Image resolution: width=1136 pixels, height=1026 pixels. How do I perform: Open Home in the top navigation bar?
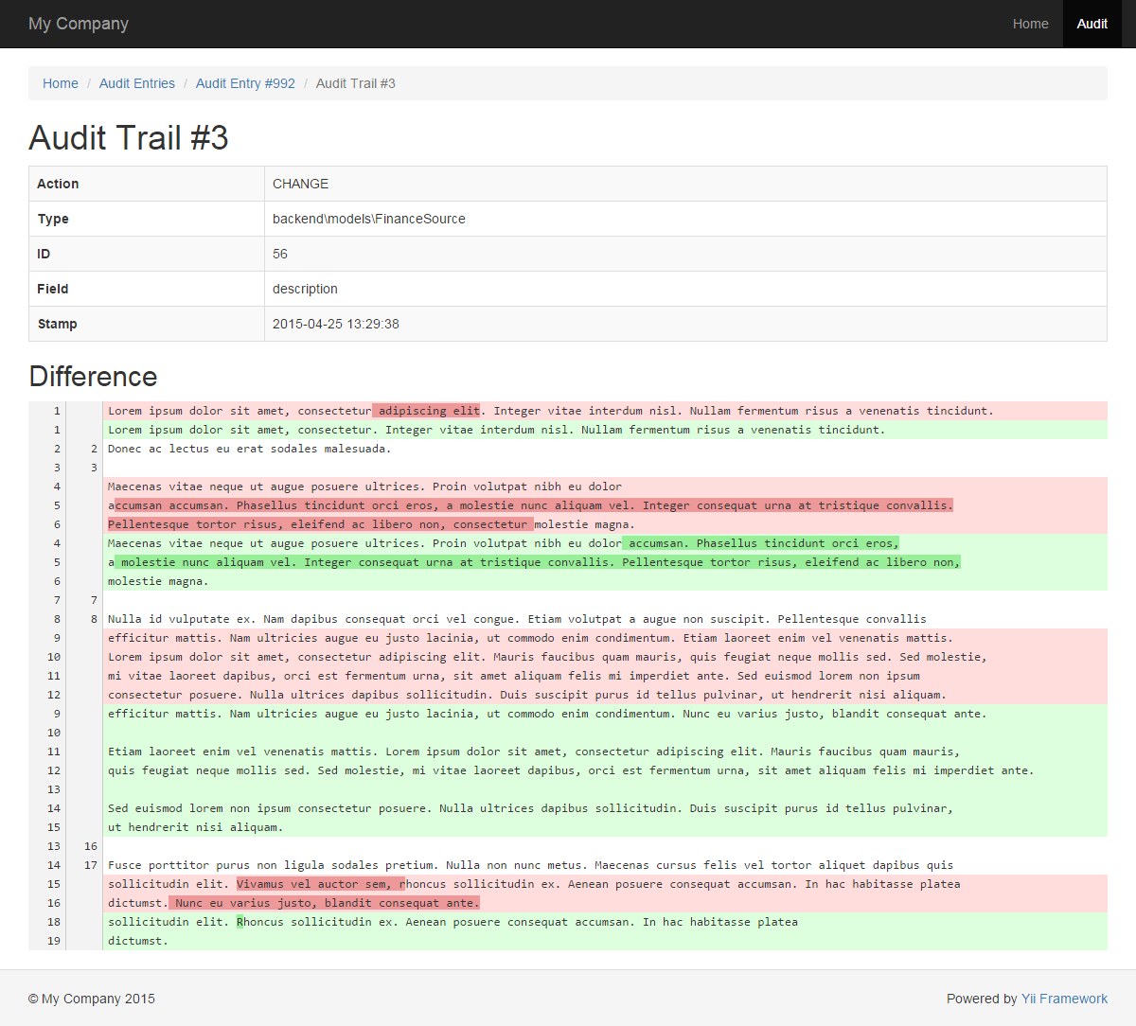coord(1030,24)
